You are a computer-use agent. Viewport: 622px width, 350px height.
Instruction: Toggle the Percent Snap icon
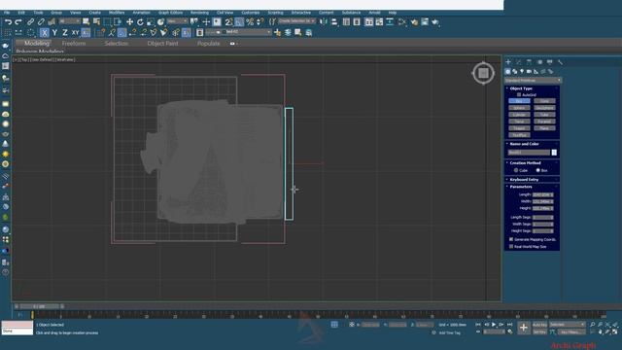[250, 21]
